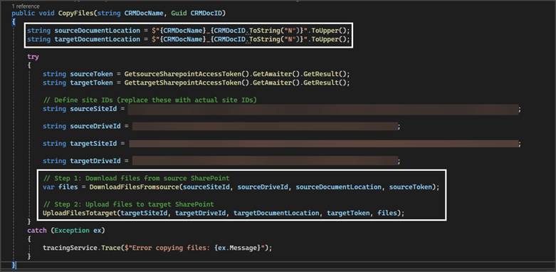The height and width of the screenshot is (272, 556).
Task: Click the redacted targetDriveId value
Action: (266, 161)
